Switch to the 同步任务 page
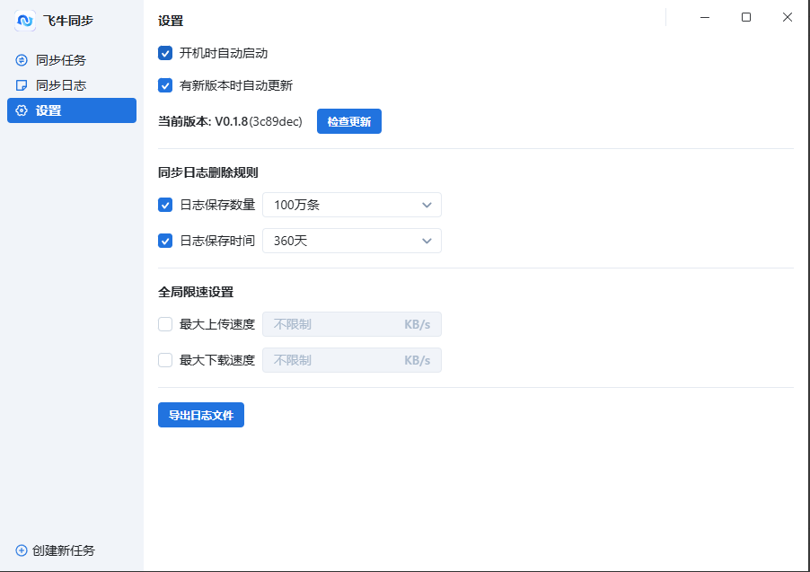 [x=61, y=60]
